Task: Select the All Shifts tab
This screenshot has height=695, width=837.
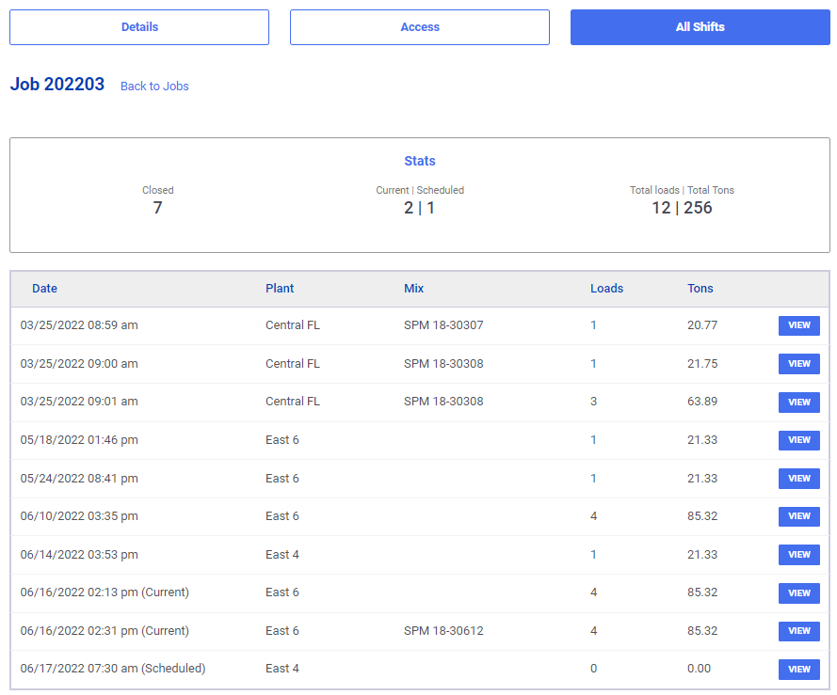Action: click(700, 27)
